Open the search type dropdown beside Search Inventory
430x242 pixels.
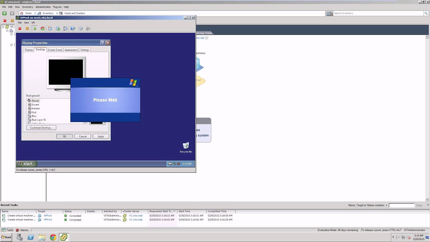click(330, 13)
